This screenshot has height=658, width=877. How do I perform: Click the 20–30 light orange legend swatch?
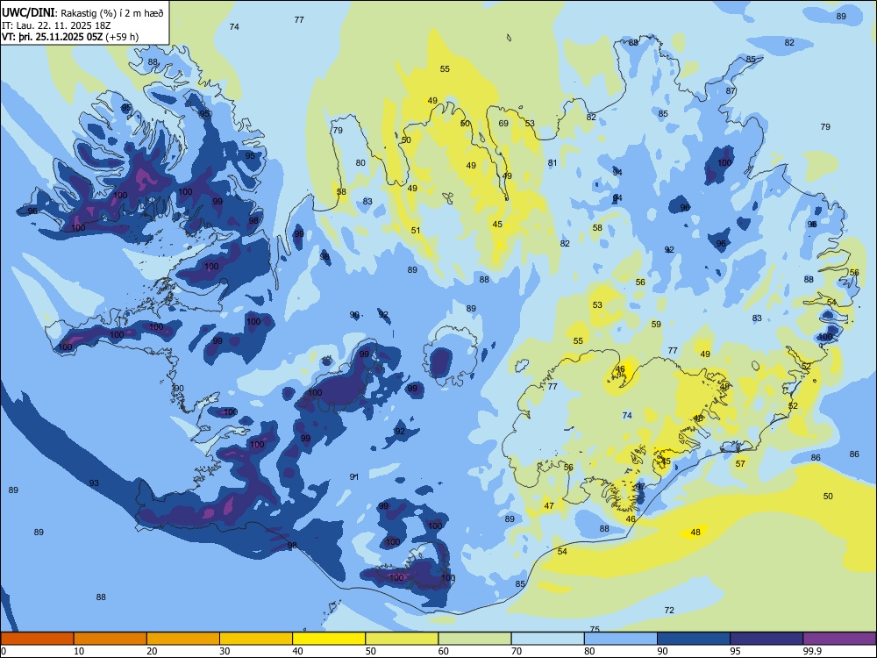point(183,639)
